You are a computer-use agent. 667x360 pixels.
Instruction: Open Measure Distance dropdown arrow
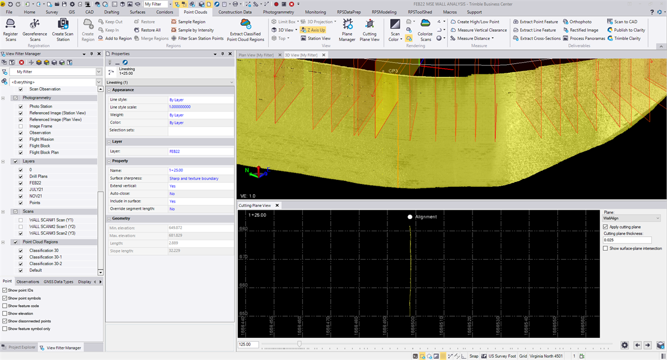492,38
